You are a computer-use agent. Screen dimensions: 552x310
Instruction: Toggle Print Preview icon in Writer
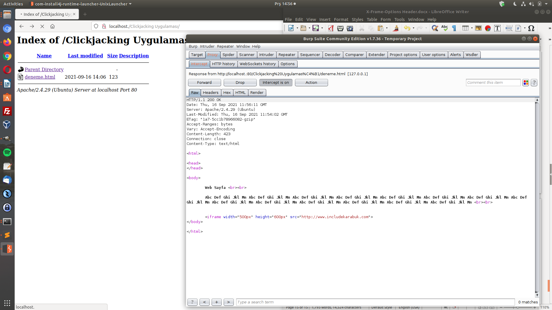[x=350, y=28]
